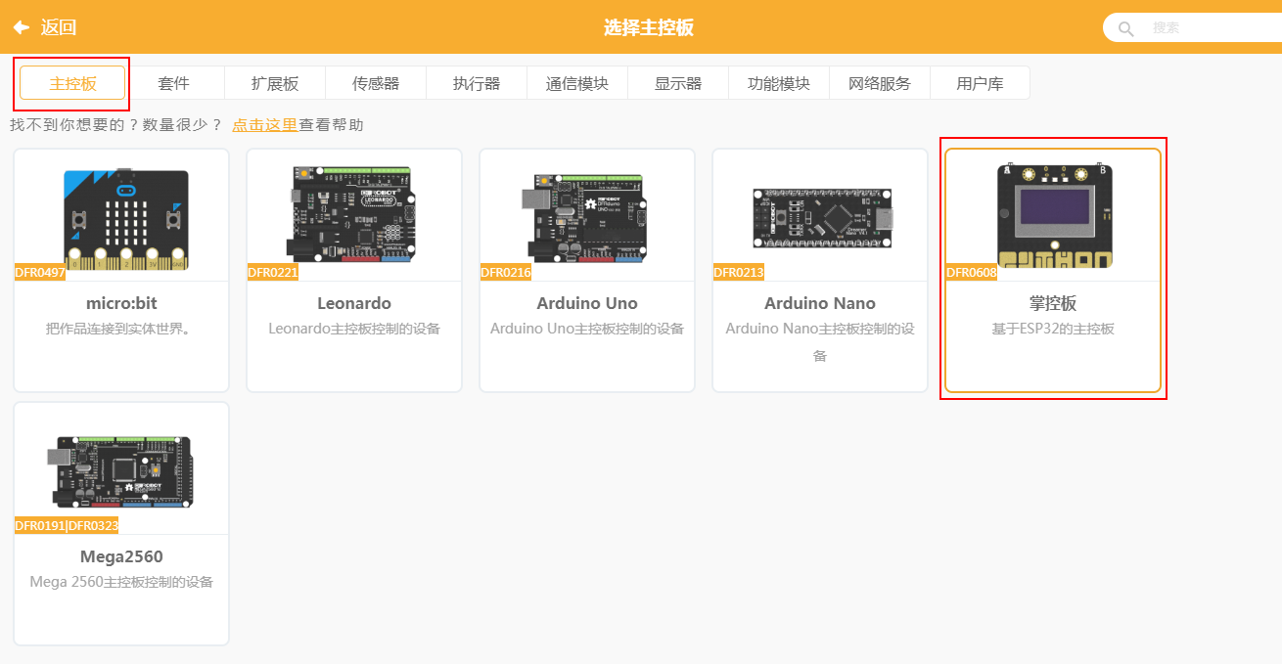Switch to the 网络服务 tab
The image size is (1282, 664).
click(880, 83)
